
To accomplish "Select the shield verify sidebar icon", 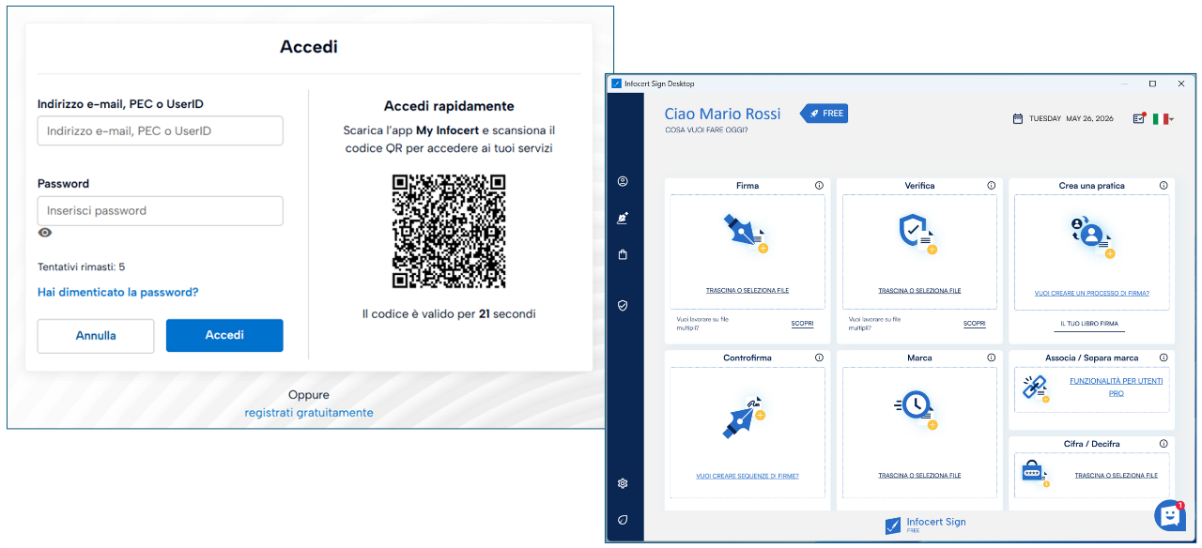I will 623,305.
